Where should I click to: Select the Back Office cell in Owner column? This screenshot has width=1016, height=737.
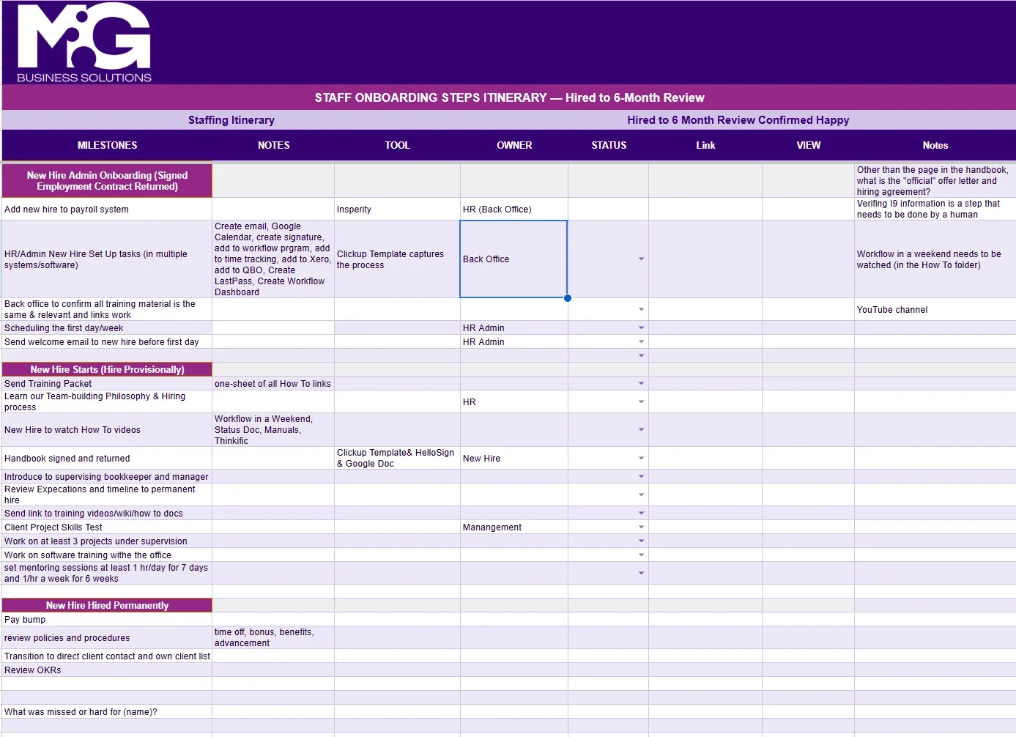[513, 259]
